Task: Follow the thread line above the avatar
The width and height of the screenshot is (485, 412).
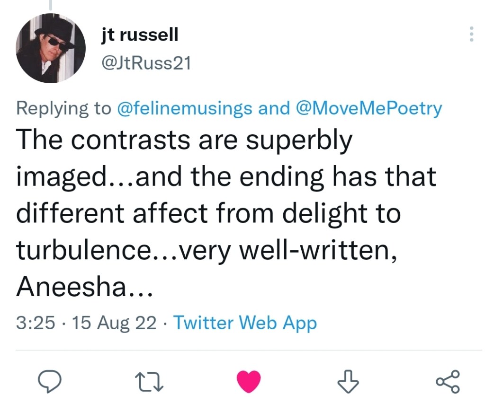Action: tap(51, 5)
